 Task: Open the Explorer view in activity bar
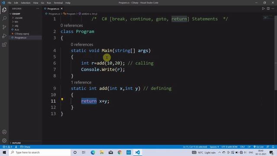(x=4, y=10)
